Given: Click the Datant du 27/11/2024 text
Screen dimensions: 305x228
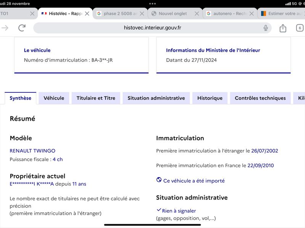Looking at the screenshot, I should [191, 60].
